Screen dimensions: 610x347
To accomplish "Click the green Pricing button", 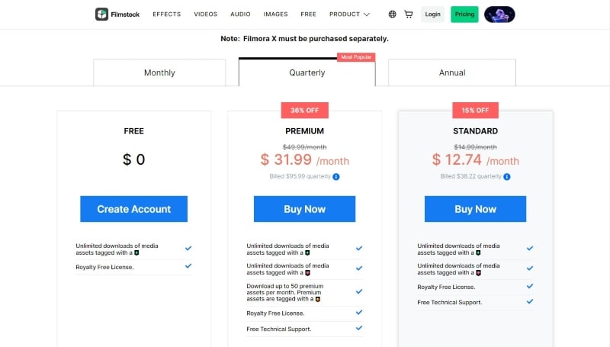I will pos(464,14).
